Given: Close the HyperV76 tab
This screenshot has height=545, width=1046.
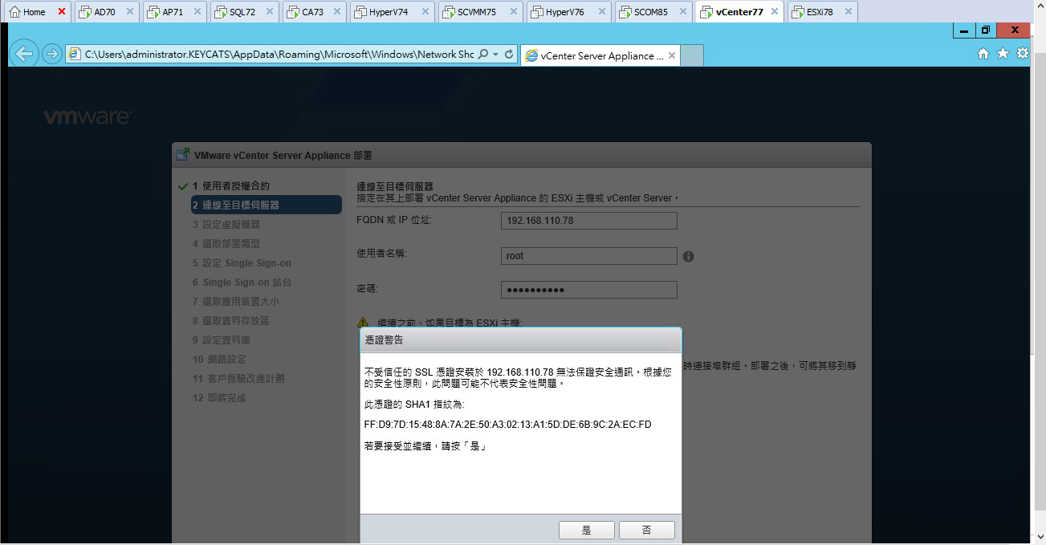Looking at the screenshot, I should (600, 12).
